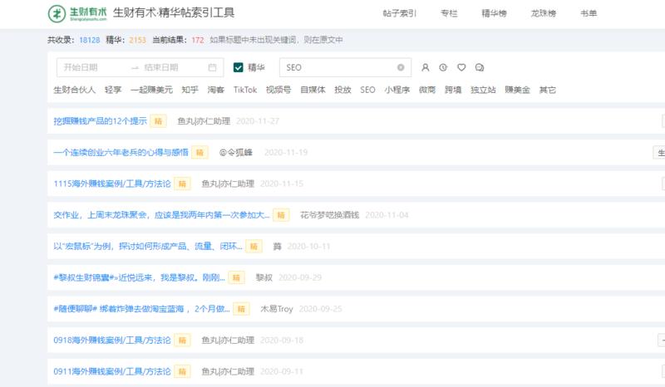
Task: Select the 赚美金 tag
Action: [517, 90]
